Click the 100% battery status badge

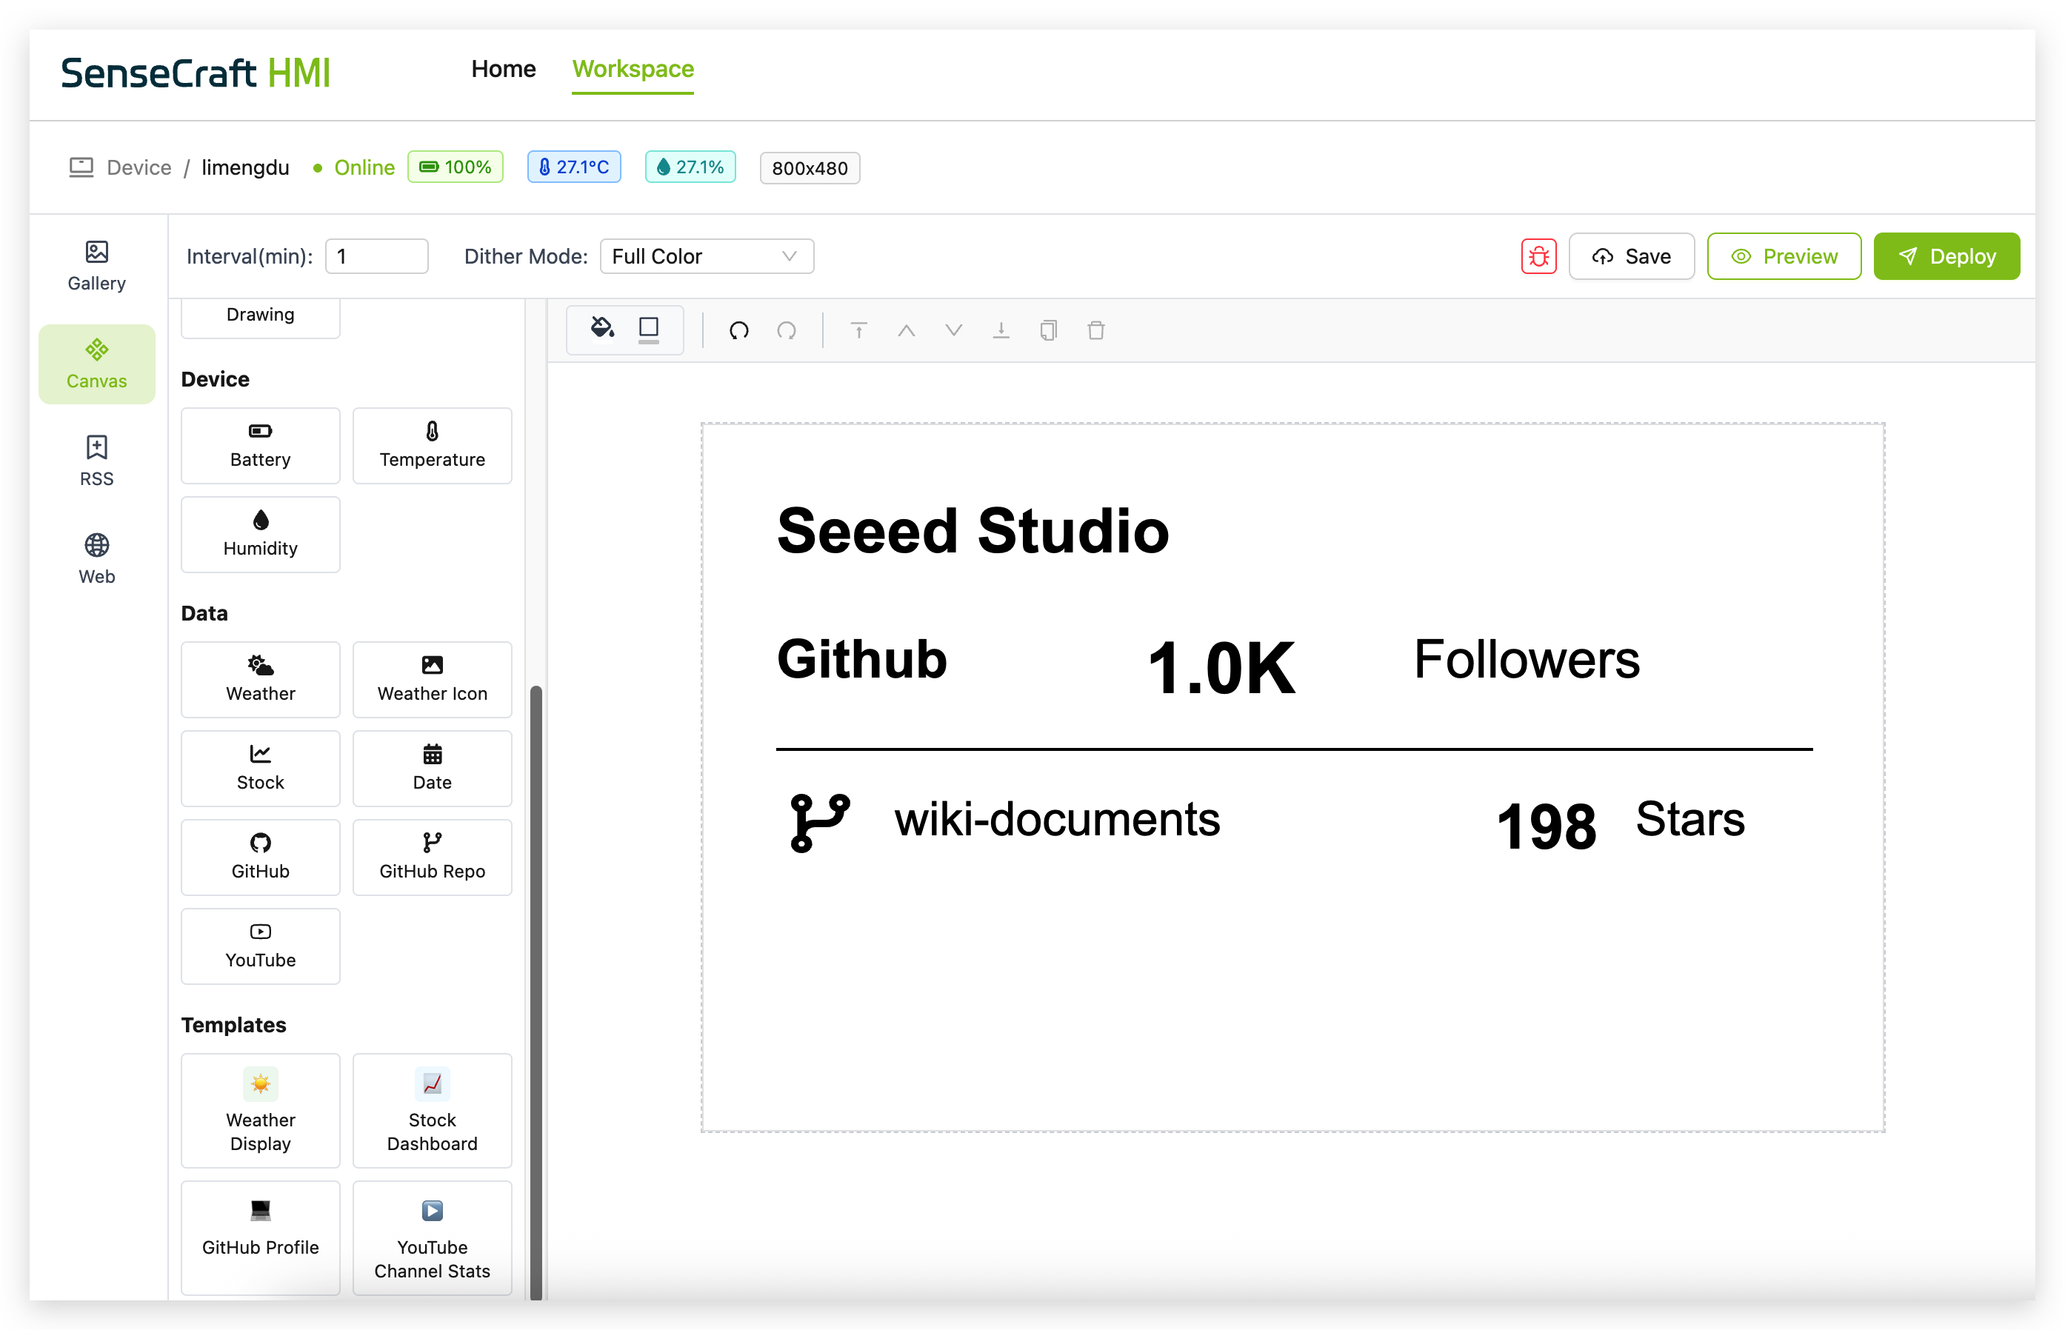pos(456,167)
